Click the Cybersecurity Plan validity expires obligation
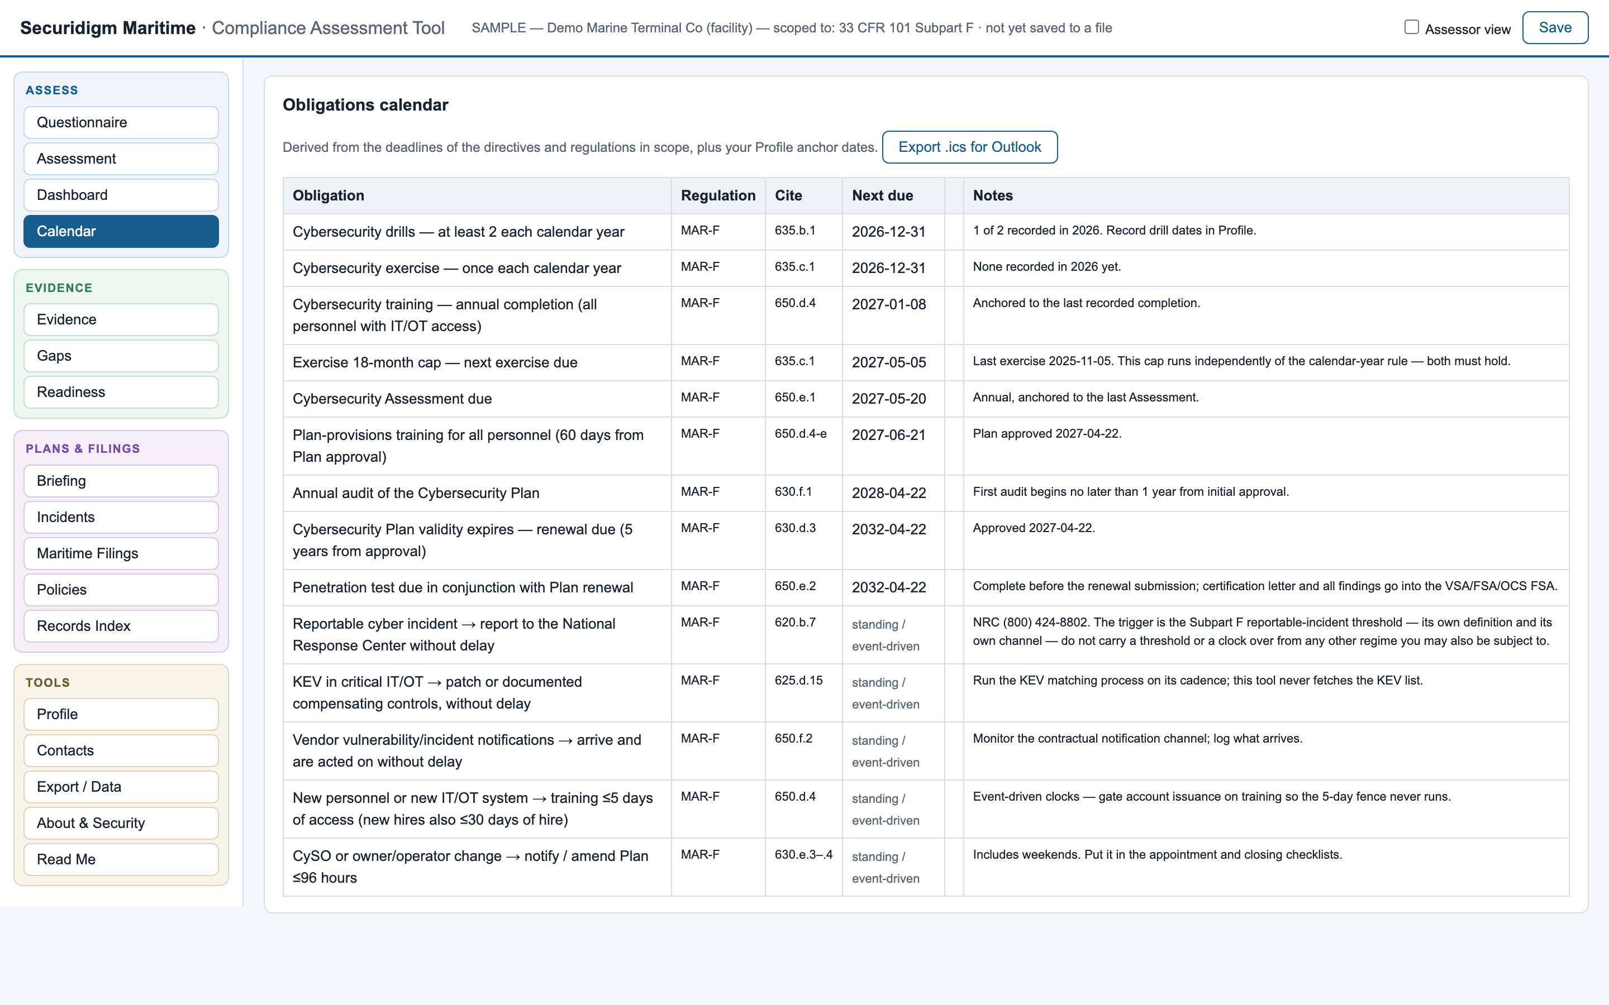This screenshot has height=1005, width=1609. tap(463, 540)
